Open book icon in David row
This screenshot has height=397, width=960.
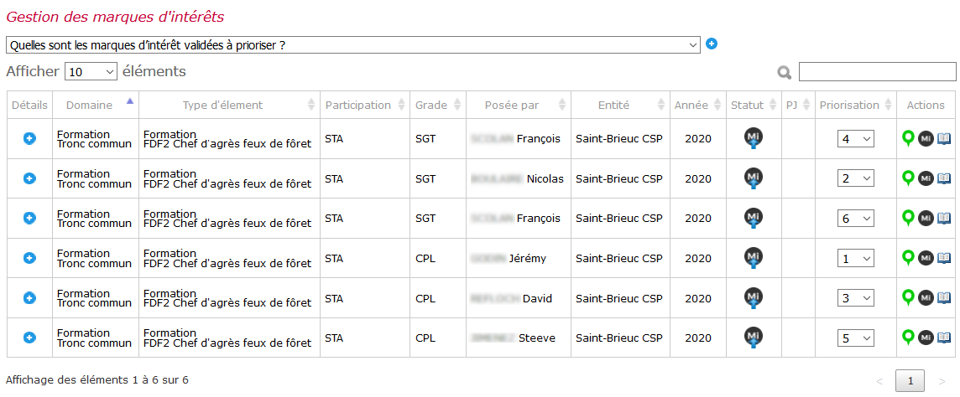coord(945,297)
